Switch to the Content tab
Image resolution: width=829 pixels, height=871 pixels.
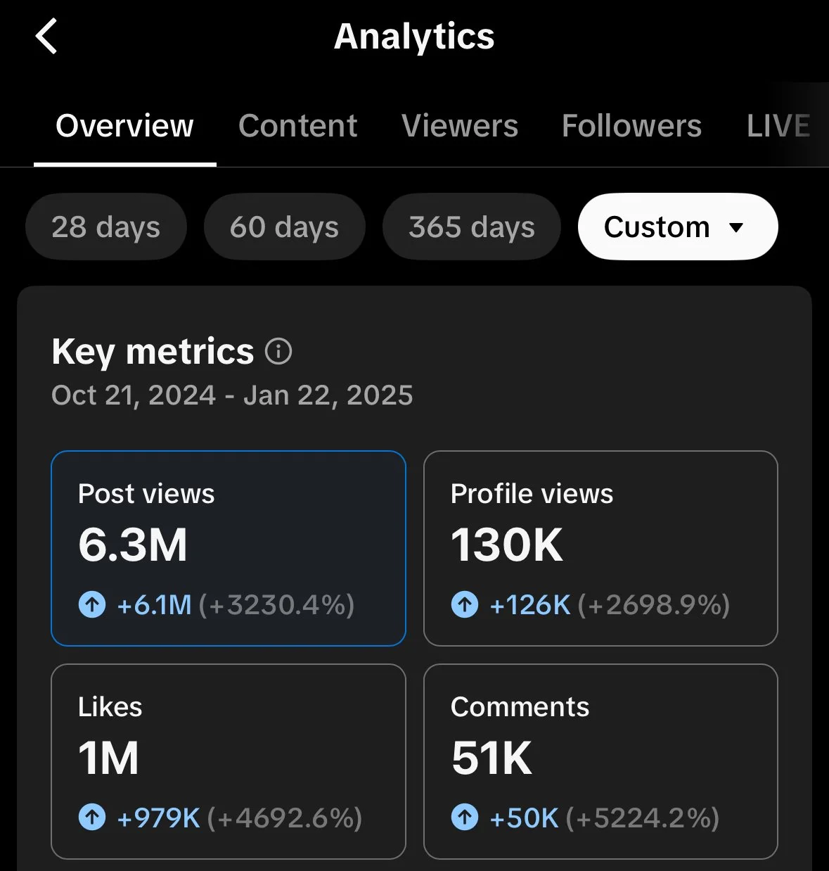pos(297,126)
